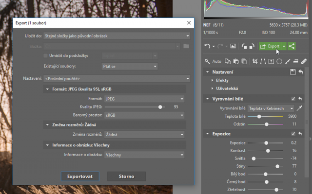This screenshot has height=194, width=312.
Task: Click the Auto enhance magic wand
Action: [207, 61]
